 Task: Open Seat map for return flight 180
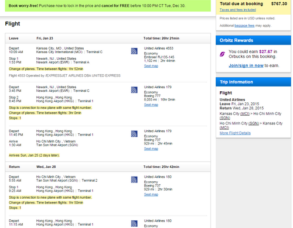point(151,194)
